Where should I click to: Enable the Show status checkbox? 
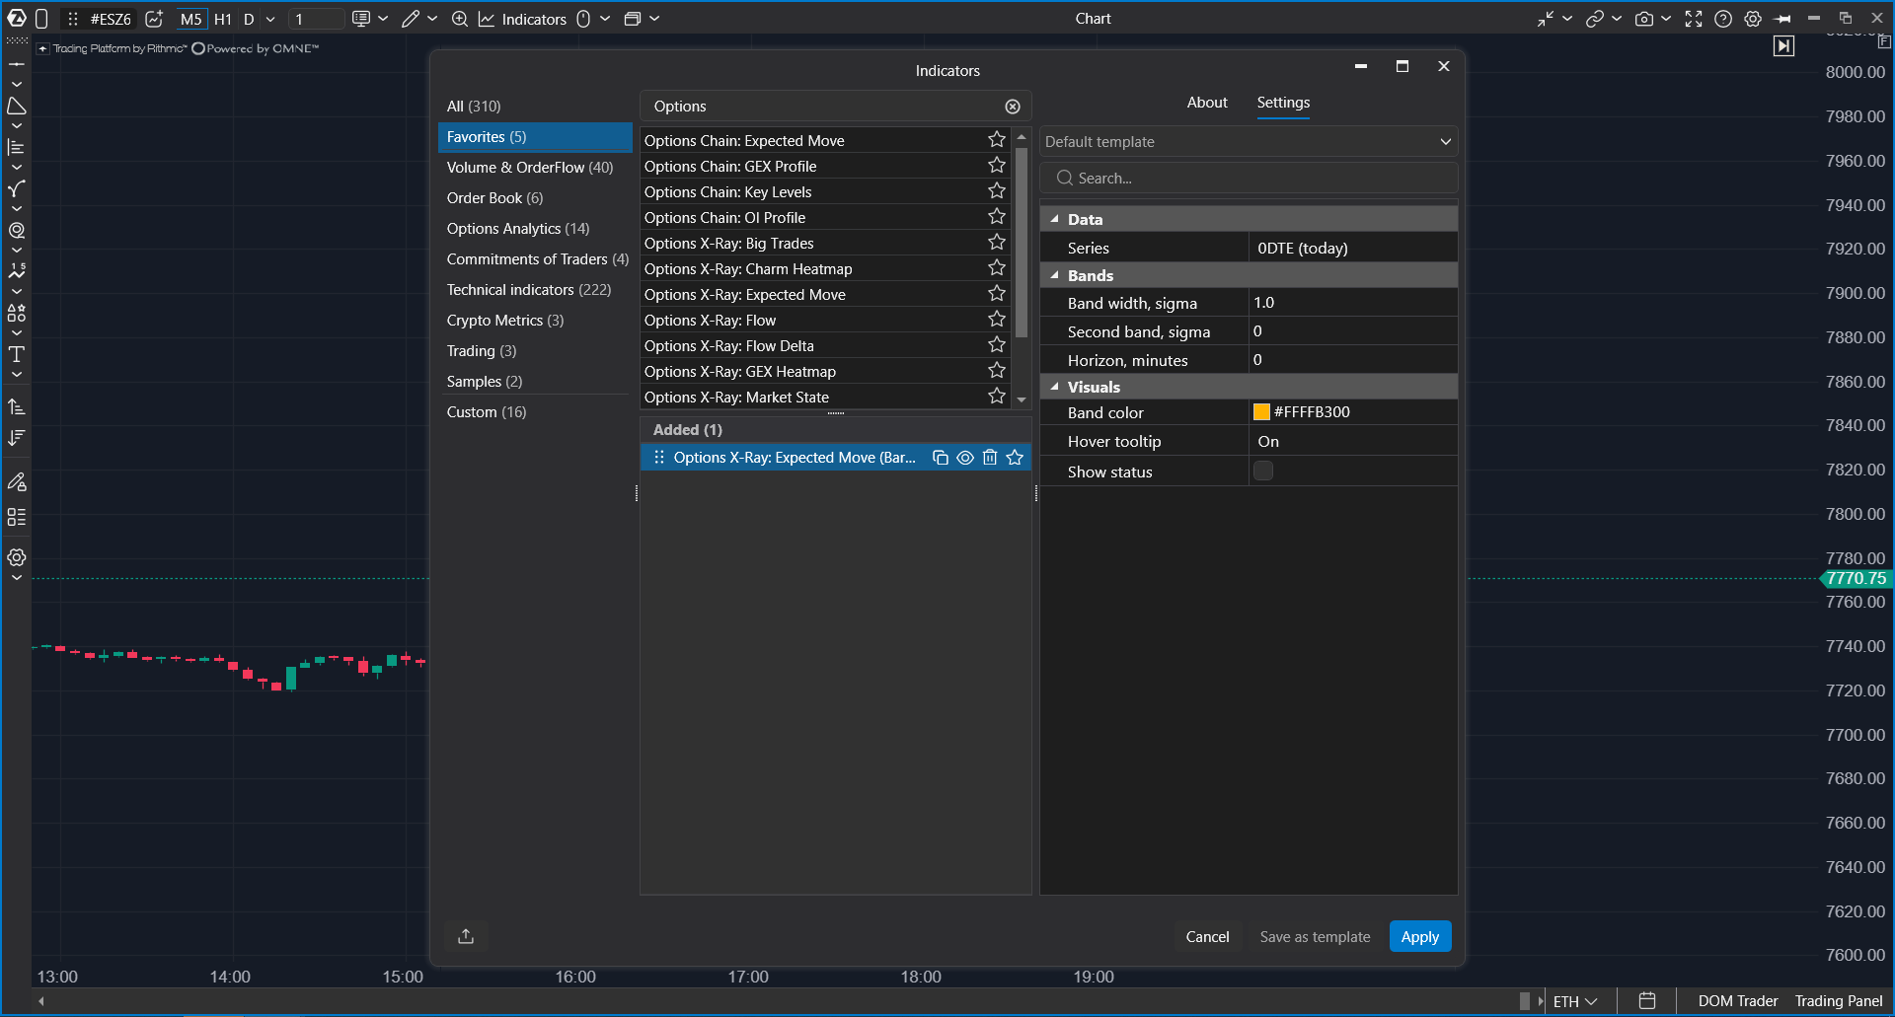1263,472
